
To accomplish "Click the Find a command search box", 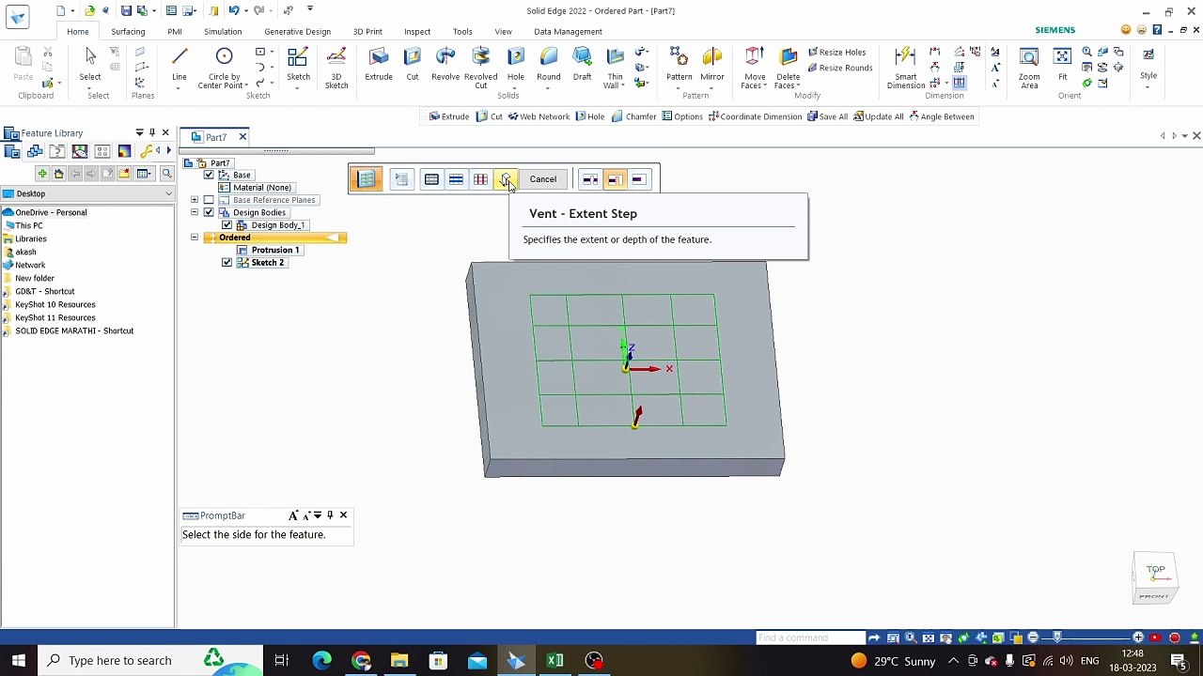I will pos(810,638).
